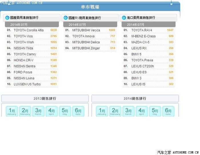Select the 2013銷售排行 header
Screen dimensions: 200x155
click(45, 99)
